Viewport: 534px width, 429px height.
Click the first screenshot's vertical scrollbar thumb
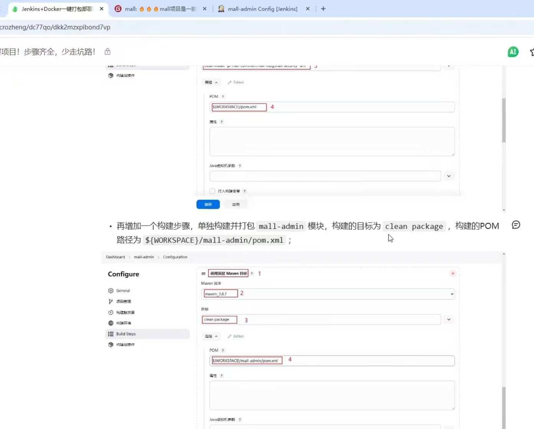tap(504, 120)
